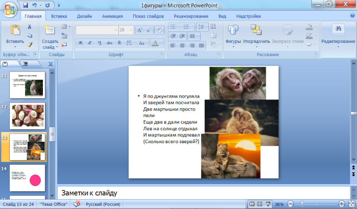Viewport: 357px width, 209px height.
Task: Switch to the Анимация tab
Action: click(x=112, y=16)
